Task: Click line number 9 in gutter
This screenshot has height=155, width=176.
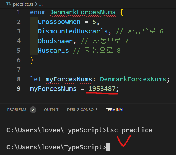Action: (x=19, y=89)
